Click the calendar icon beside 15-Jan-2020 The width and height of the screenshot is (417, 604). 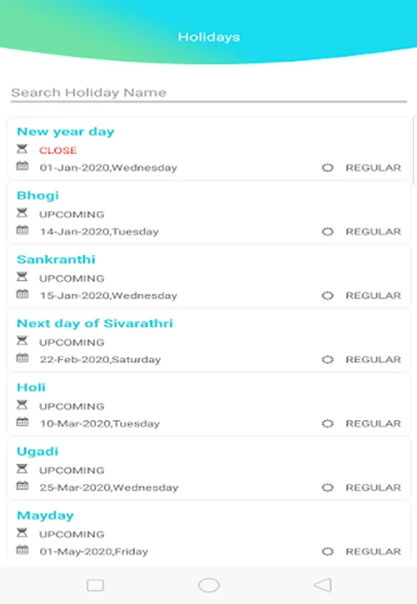click(x=23, y=295)
